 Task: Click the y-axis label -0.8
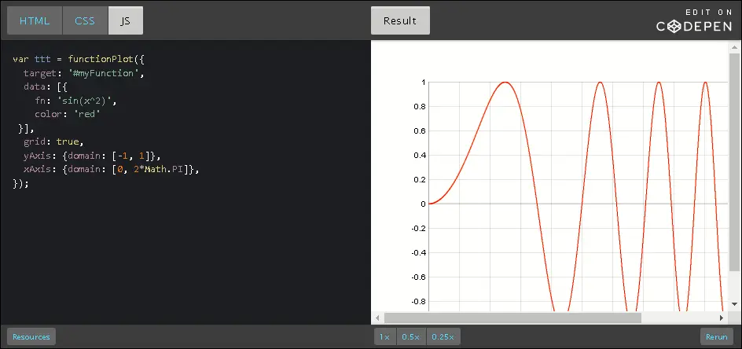click(418, 301)
